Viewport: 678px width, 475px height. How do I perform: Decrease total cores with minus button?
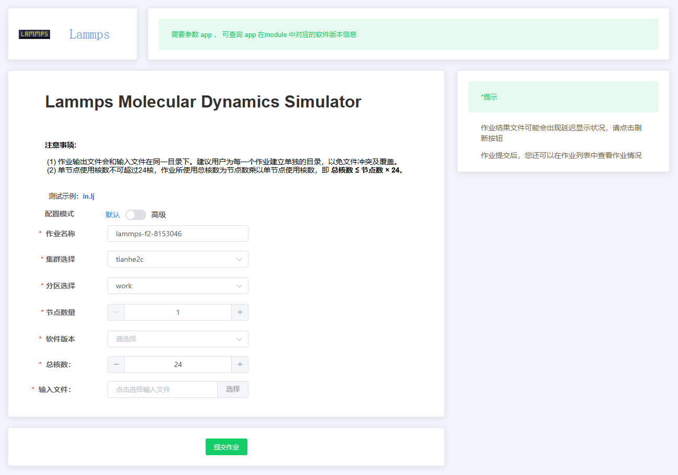point(116,364)
